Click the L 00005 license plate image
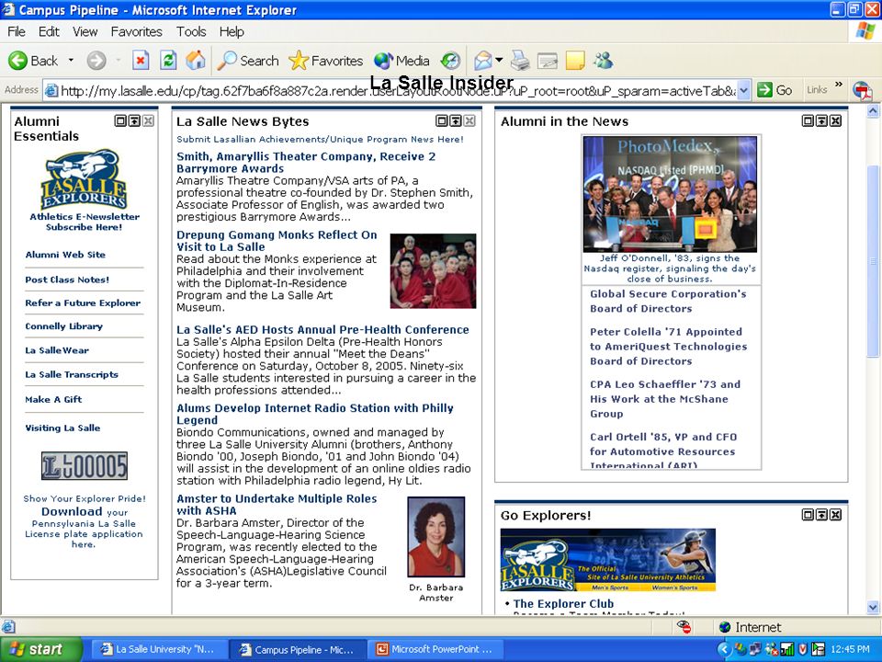882x662 pixels. 85,465
